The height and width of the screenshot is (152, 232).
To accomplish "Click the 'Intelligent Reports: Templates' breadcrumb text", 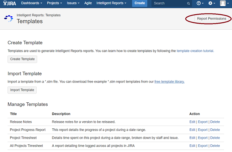I will [x=39, y=15].
